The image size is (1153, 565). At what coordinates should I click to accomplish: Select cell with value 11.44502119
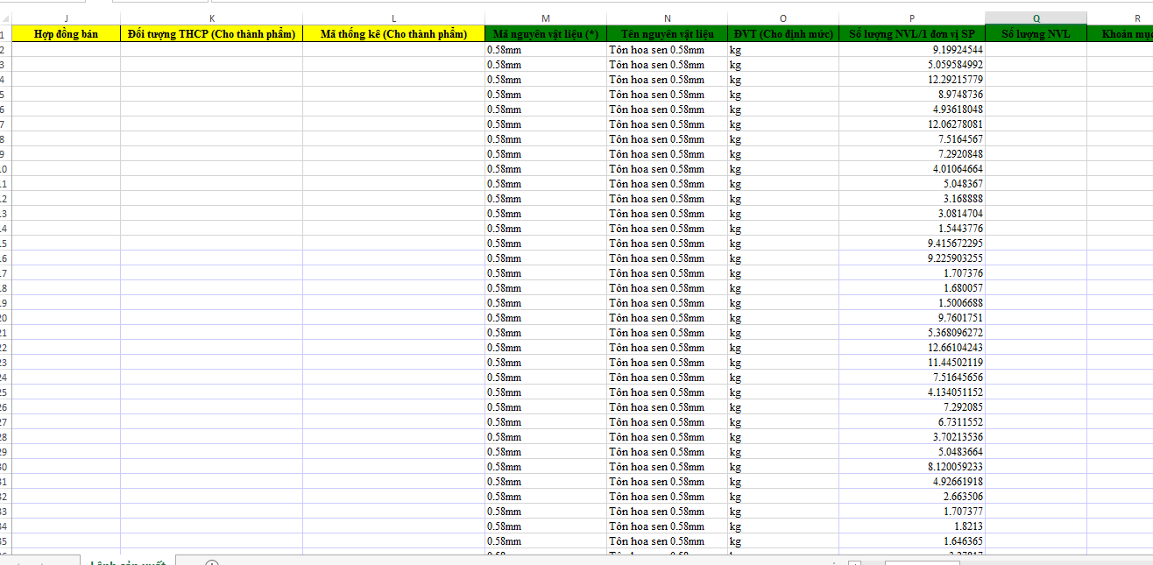912,363
